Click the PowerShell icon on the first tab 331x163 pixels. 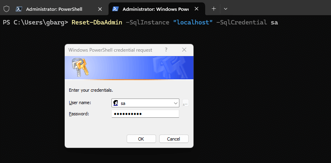19,8
